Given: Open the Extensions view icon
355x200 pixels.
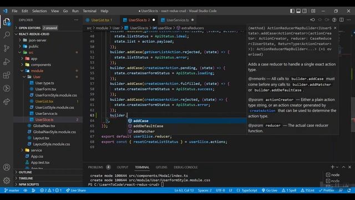Looking at the screenshot, I should coord(7,75).
